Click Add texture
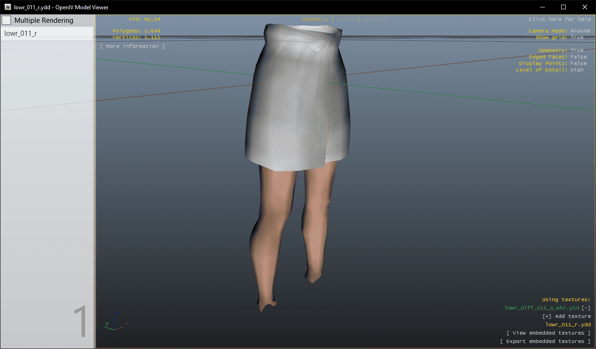Viewport: 596px width, 349px height. (x=567, y=317)
